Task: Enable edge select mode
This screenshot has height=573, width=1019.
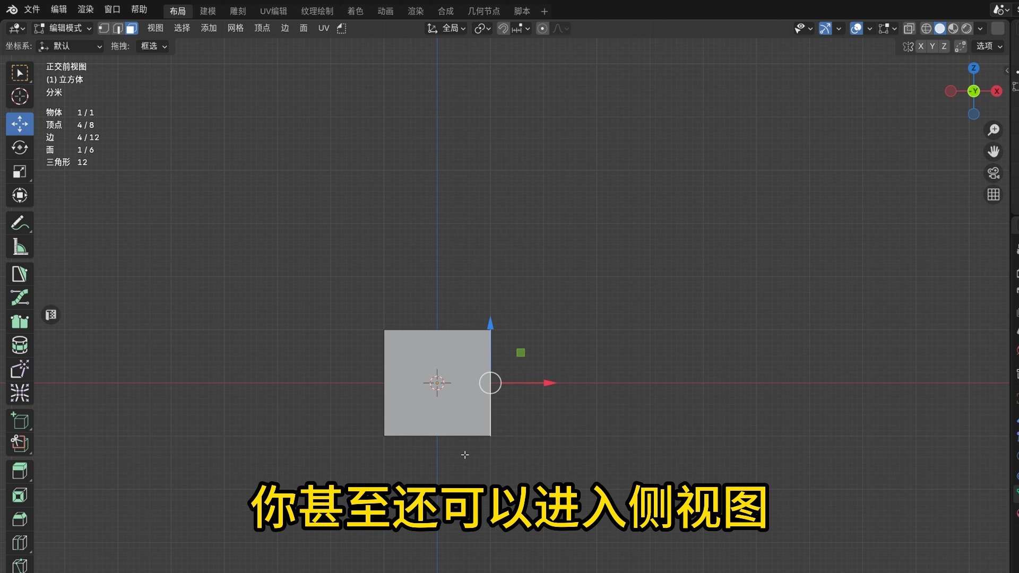Action: (118, 28)
